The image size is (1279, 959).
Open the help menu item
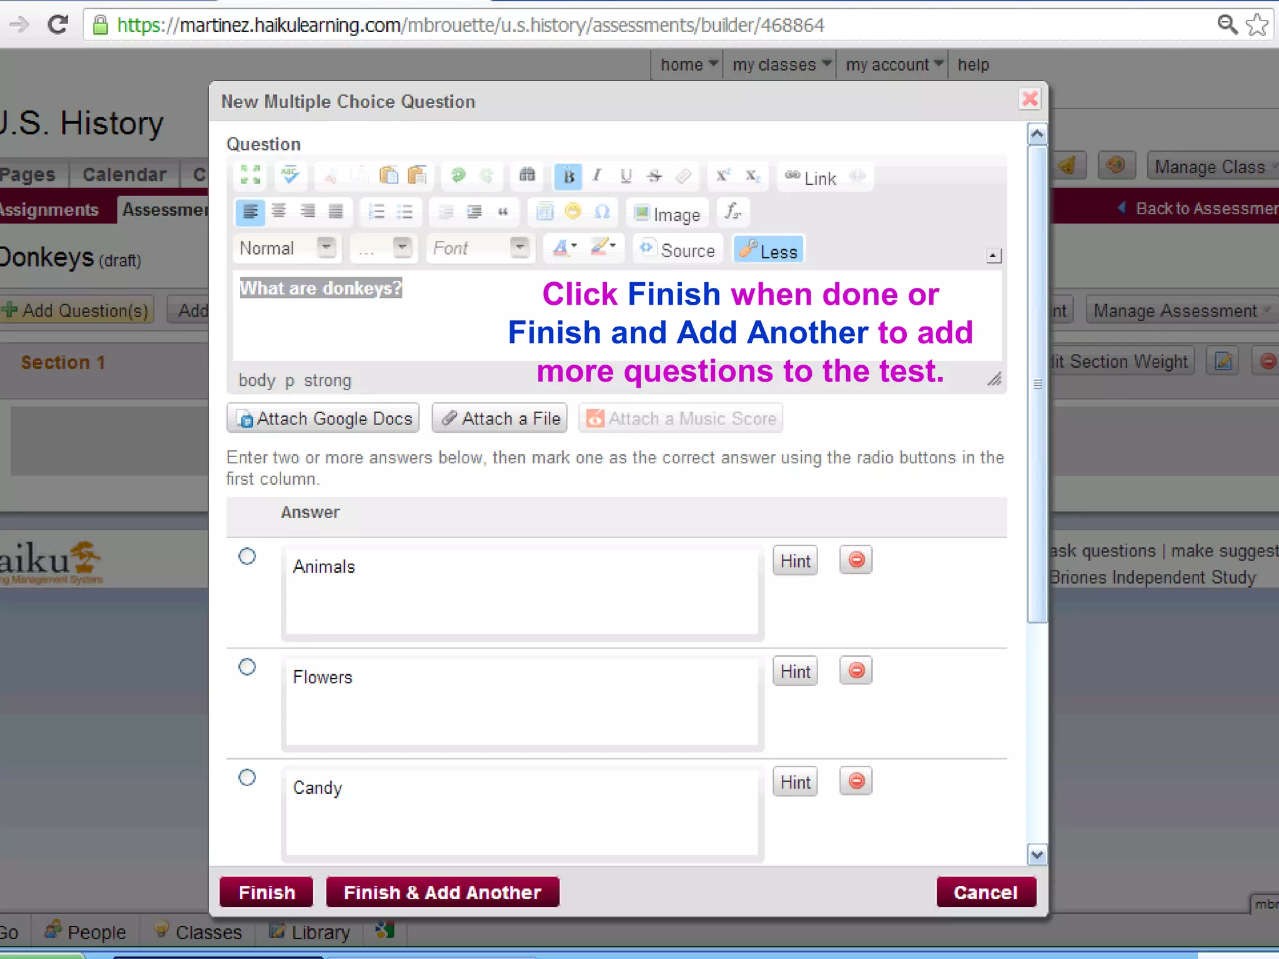[973, 64]
